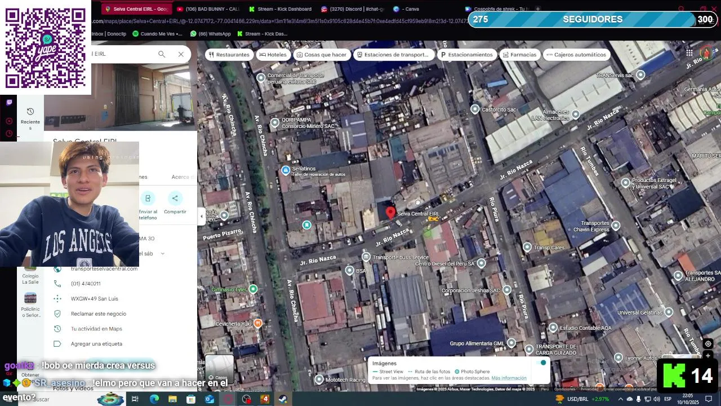Select the Estudio Contable AQA marker

tap(553, 328)
